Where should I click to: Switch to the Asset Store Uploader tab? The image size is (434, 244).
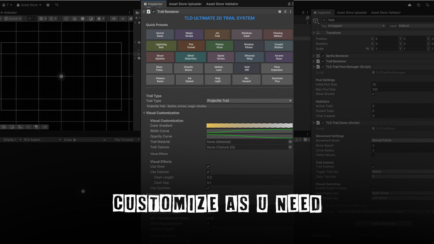pos(185,4)
